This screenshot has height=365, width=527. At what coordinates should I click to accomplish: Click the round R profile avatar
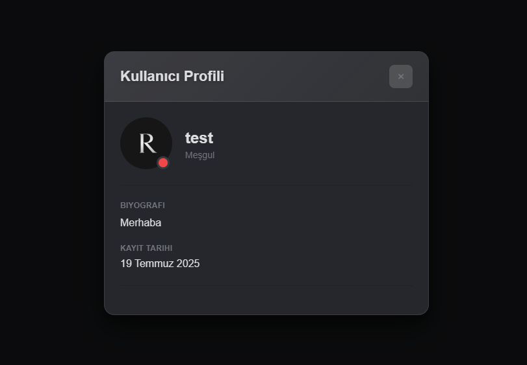[146, 143]
